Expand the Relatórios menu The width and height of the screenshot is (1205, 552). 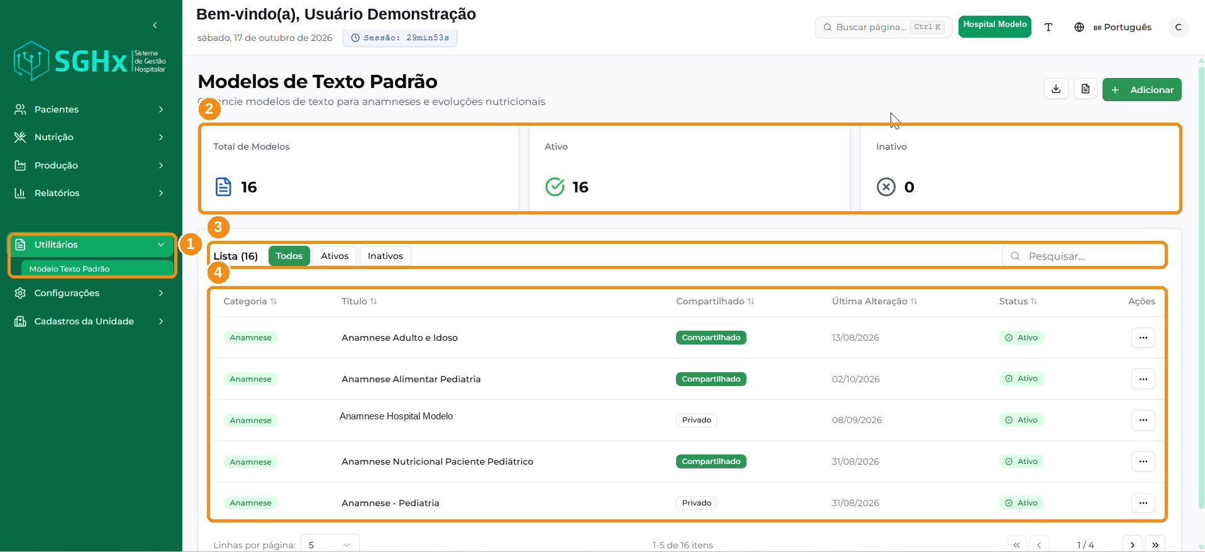click(x=90, y=193)
